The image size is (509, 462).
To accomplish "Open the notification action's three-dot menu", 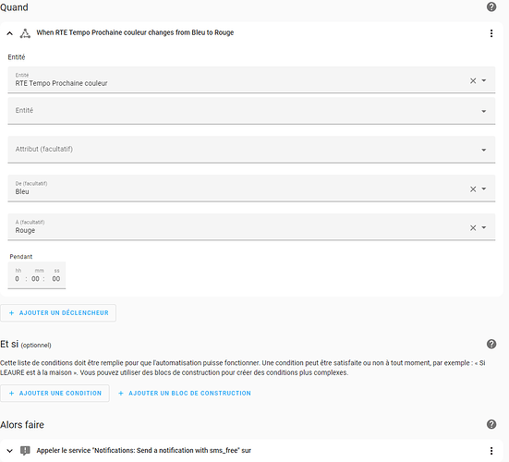I will tap(491, 451).
